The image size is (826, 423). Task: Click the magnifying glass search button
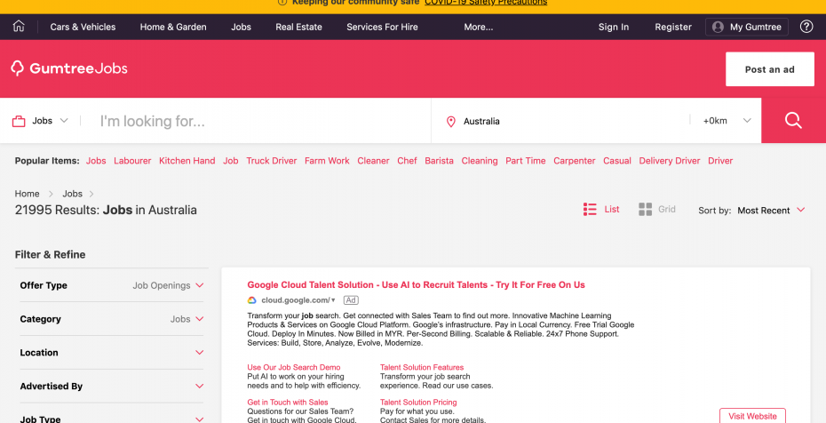coord(793,121)
